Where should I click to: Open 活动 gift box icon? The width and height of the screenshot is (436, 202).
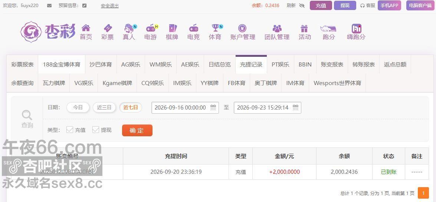pyautogui.click(x=304, y=28)
